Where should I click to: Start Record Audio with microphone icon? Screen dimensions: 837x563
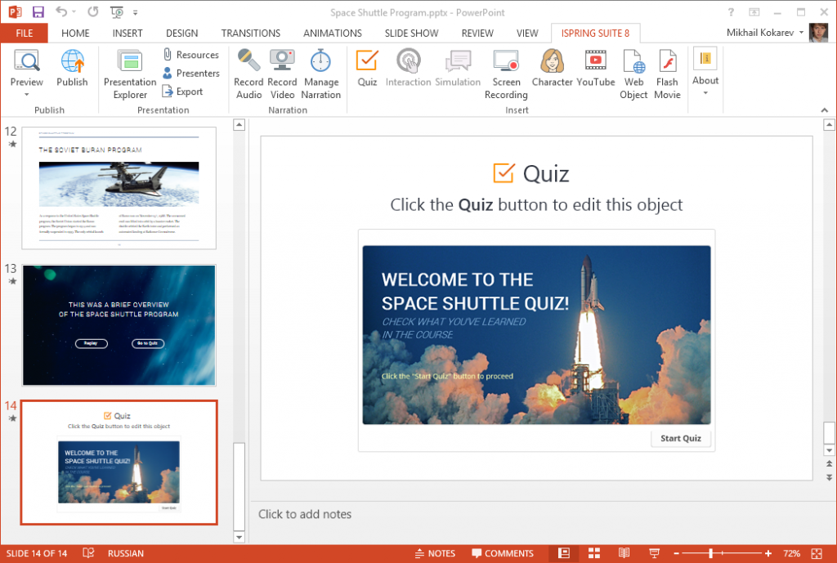coord(248,74)
